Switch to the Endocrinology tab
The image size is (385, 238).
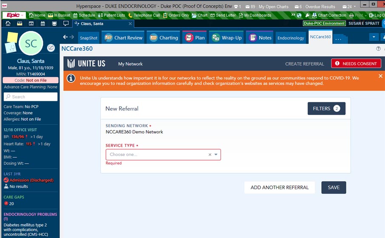(291, 38)
